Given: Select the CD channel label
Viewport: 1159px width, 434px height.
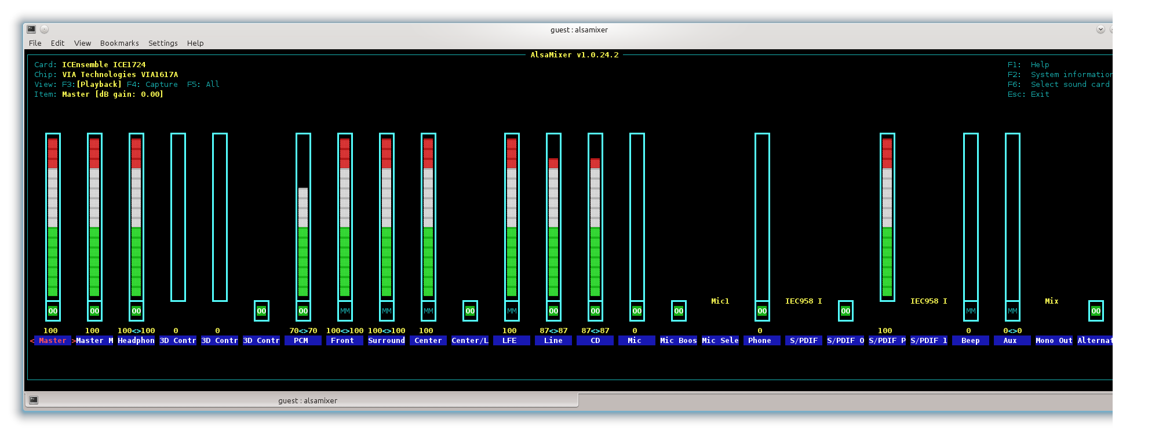Looking at the screenshot, I should pos(595,341).
